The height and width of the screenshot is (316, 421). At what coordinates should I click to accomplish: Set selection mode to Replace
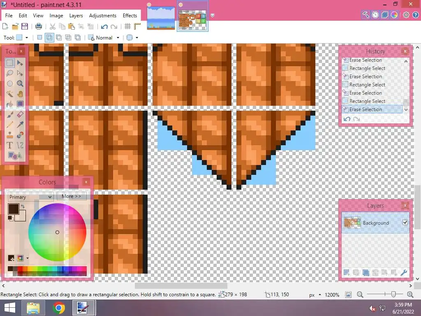39,37
